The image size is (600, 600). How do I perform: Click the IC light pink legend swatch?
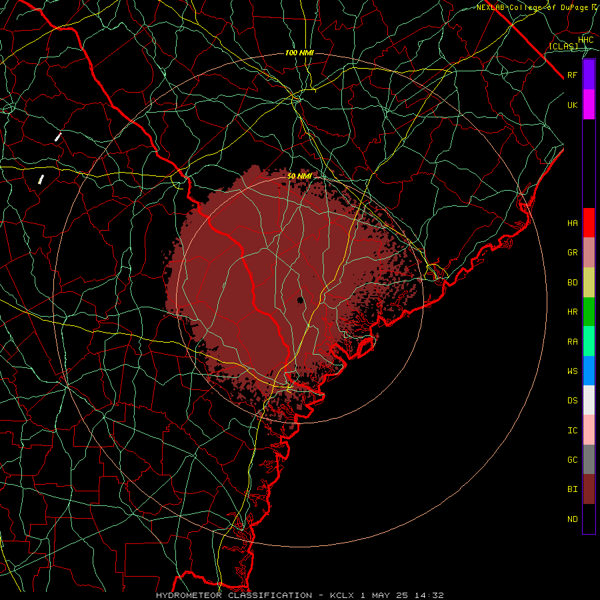pyautogui.click(x=589, y=430)
